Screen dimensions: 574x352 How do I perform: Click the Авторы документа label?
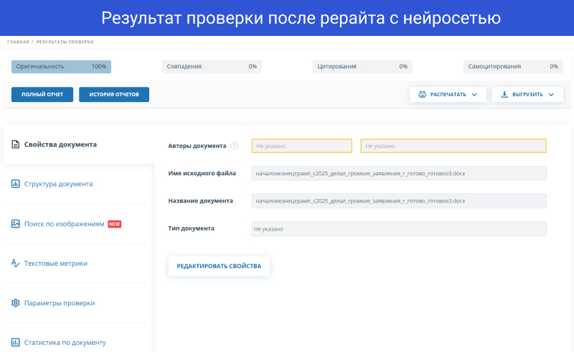197,146
